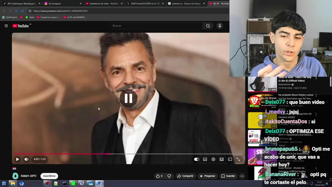Reload the page with the refresh icon
The height and width of the screenshot is (187, 332).
[x=16, y=11]
